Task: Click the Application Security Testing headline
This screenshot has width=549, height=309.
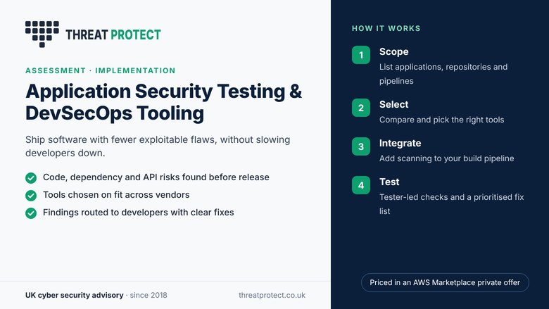Action: (x=163, y=102)
